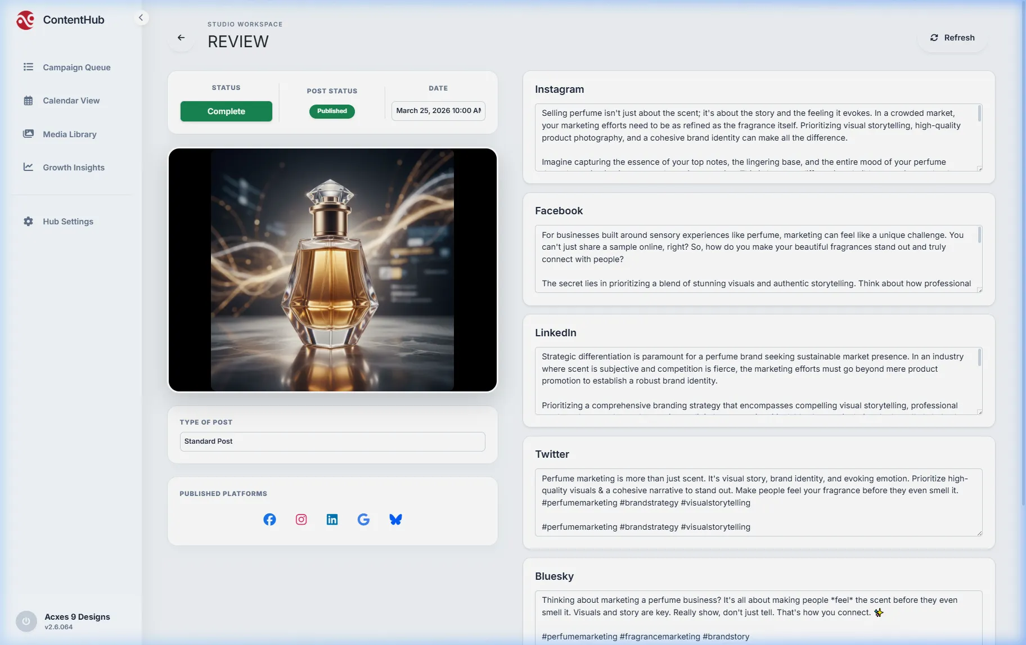Click the Refresh button
This screenshot has width=1026, height=645.
click(951, 37)
